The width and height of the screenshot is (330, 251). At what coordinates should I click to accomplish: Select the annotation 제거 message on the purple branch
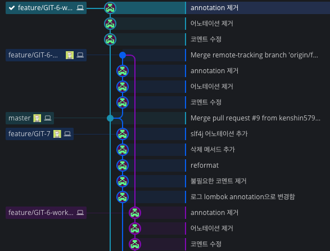[214, 212]
